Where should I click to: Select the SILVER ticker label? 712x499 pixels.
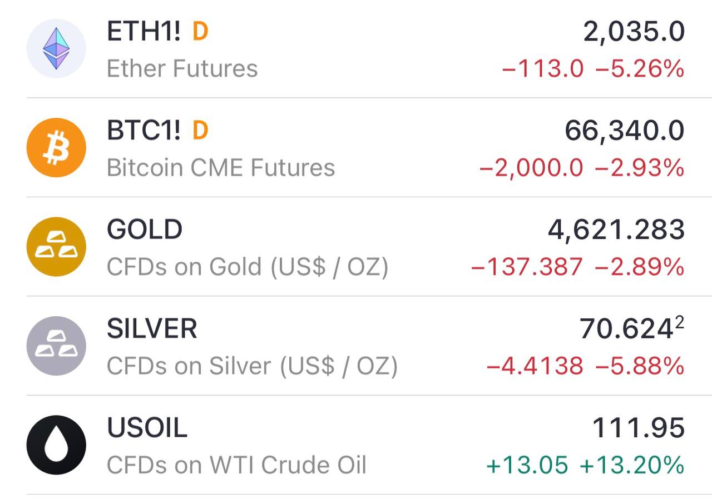pos(152,328)
